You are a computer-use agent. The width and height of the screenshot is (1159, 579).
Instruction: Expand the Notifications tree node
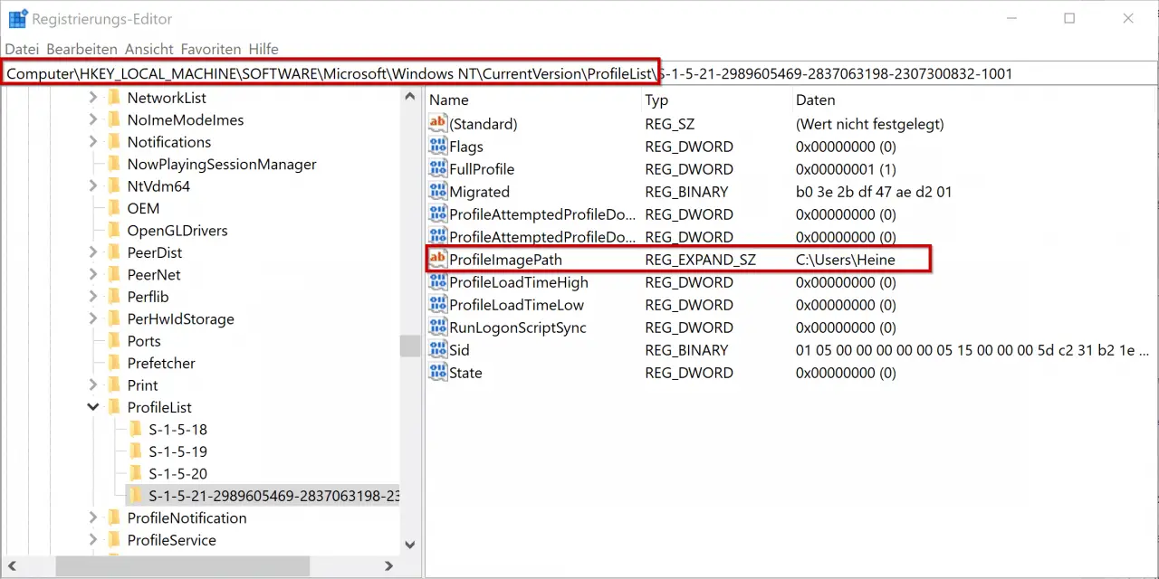coord(92,142)
